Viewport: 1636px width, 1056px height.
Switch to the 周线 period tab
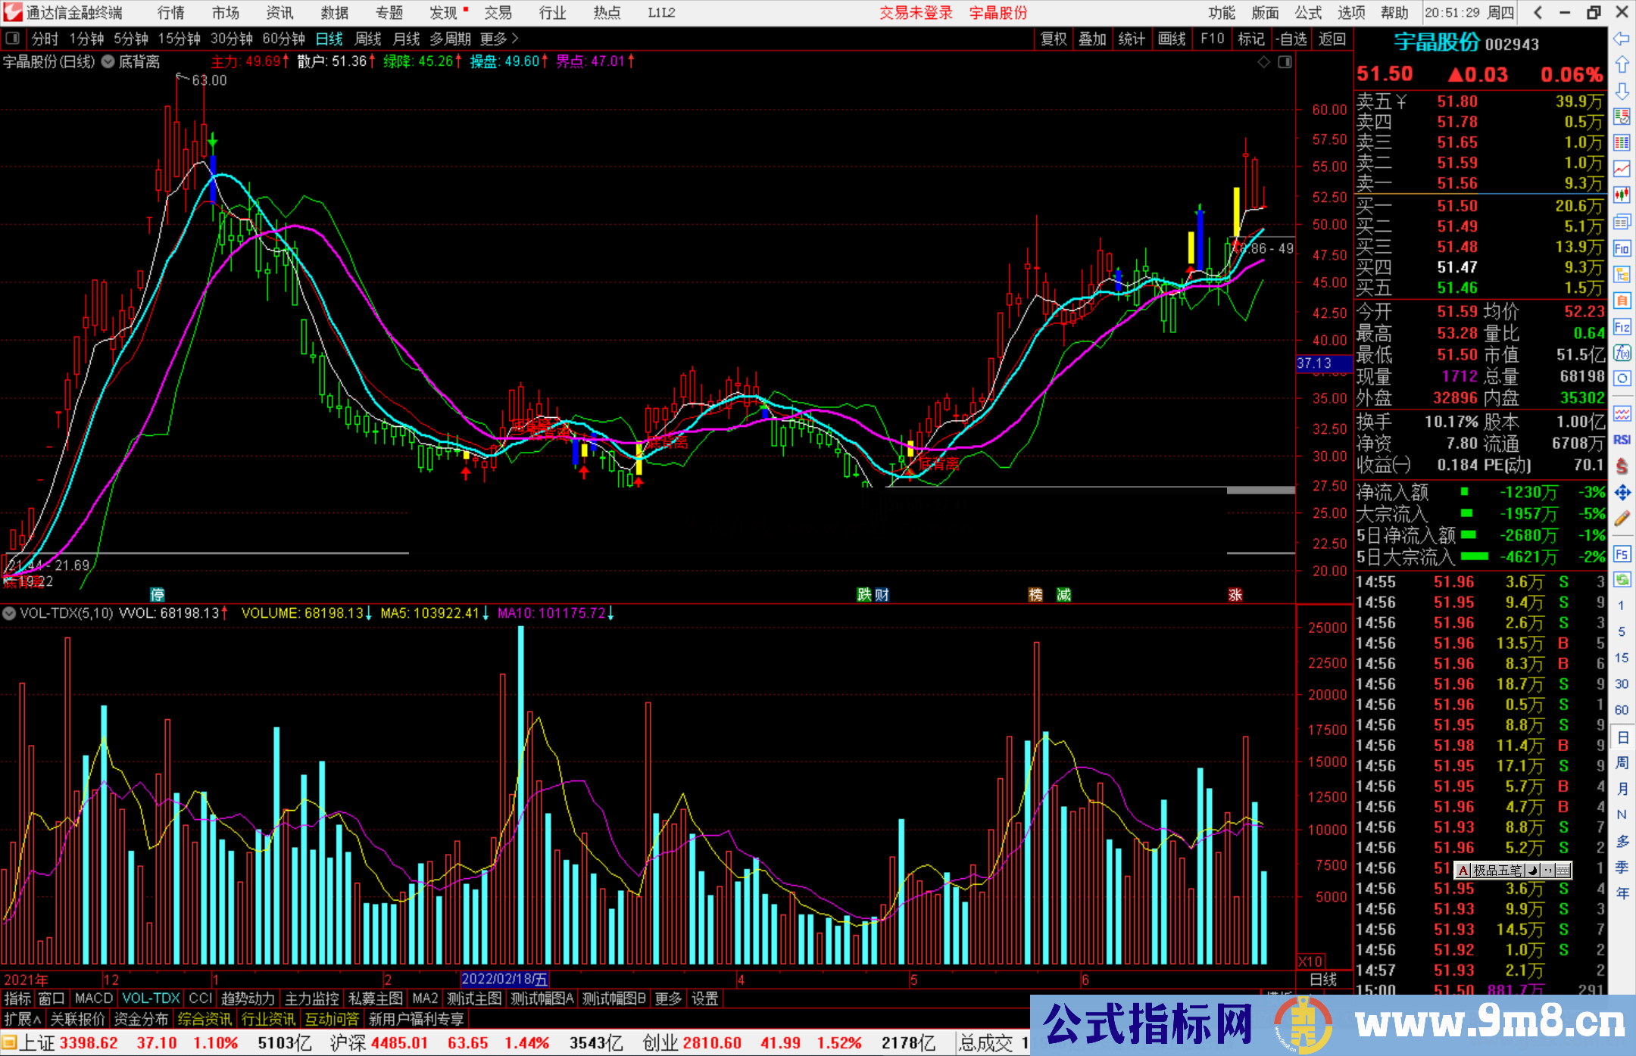pyautogui.click(x=368, y=39)
